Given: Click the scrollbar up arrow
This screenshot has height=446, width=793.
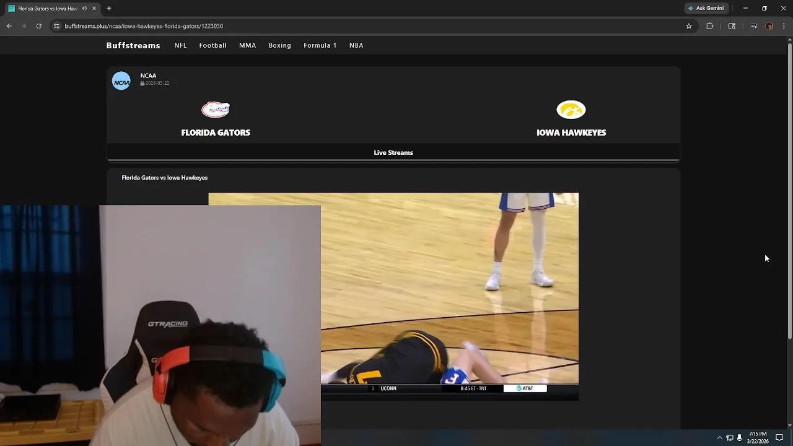Looking at the screenshot, I should 789,39.
